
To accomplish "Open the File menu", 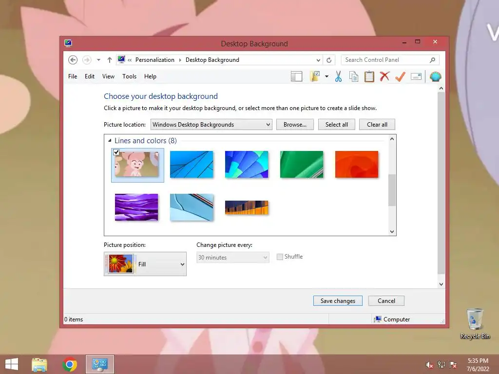I will (x=73, y=76).
